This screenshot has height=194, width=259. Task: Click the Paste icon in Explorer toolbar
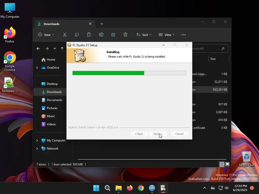89,35
